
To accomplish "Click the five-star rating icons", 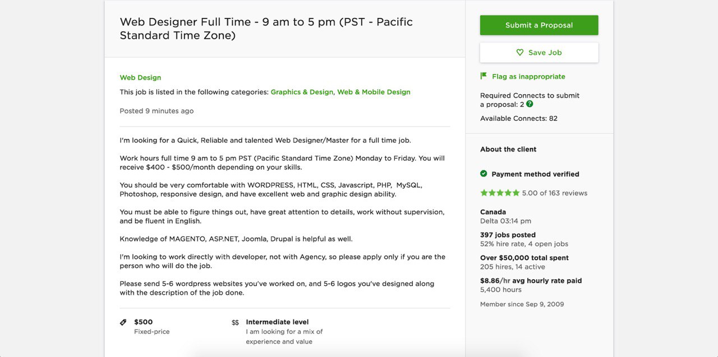I will pyautogui.click(x=500, y=193).
